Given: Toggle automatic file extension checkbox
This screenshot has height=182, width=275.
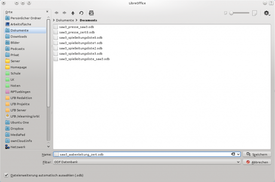Looking at the screenshot, I should 6,175.
